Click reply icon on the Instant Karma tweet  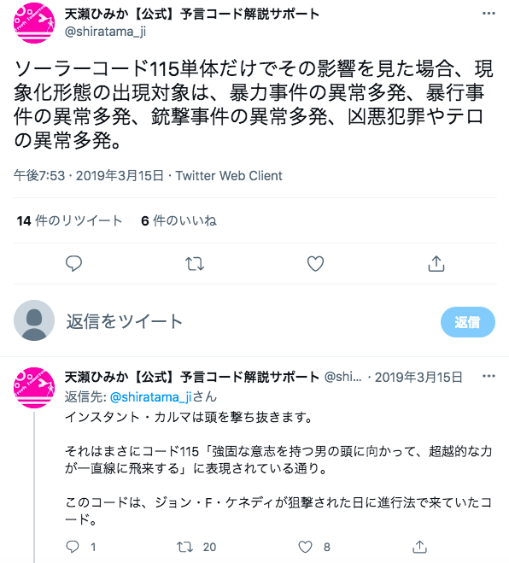(73, 547)
